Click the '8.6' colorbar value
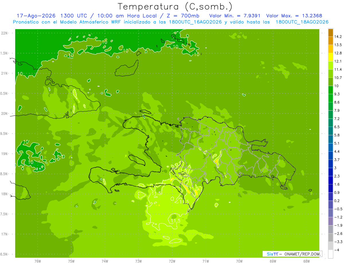 pos(337,102)
